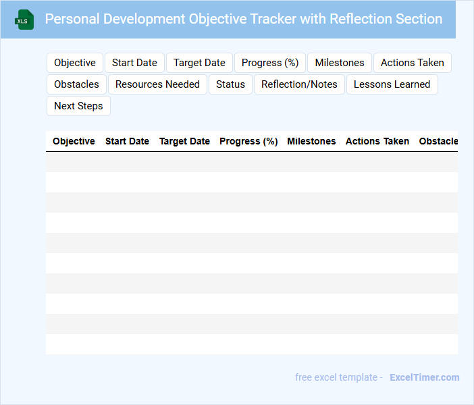This screenshot has width=474, height=405.
Task: Pick the Reflection/Notes tag
Action: 299,84
